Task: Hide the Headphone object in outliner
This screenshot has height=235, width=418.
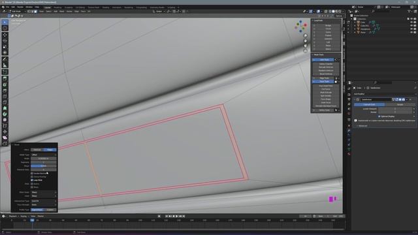Action: 411,29
